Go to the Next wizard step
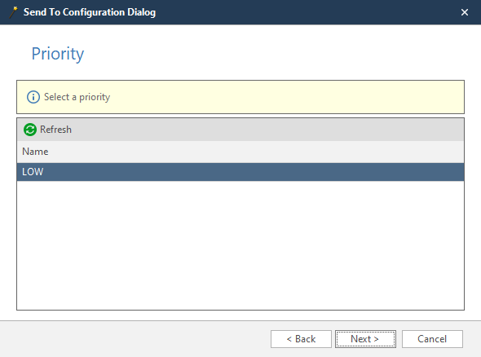Viewport: 481px width, 357px height. [x=365, y=339]
